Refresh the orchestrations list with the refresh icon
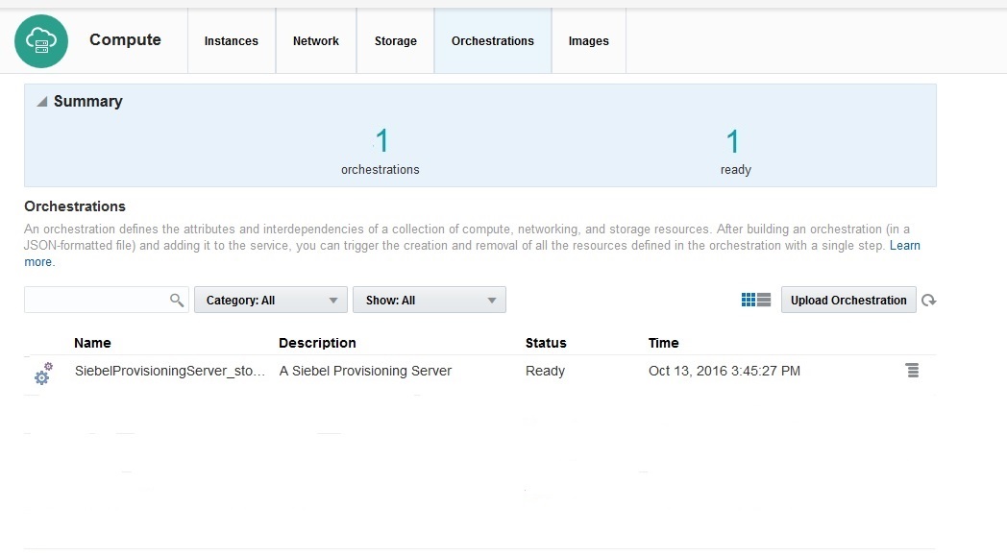This screenshot has height=556, width=1007. (928, 300)
